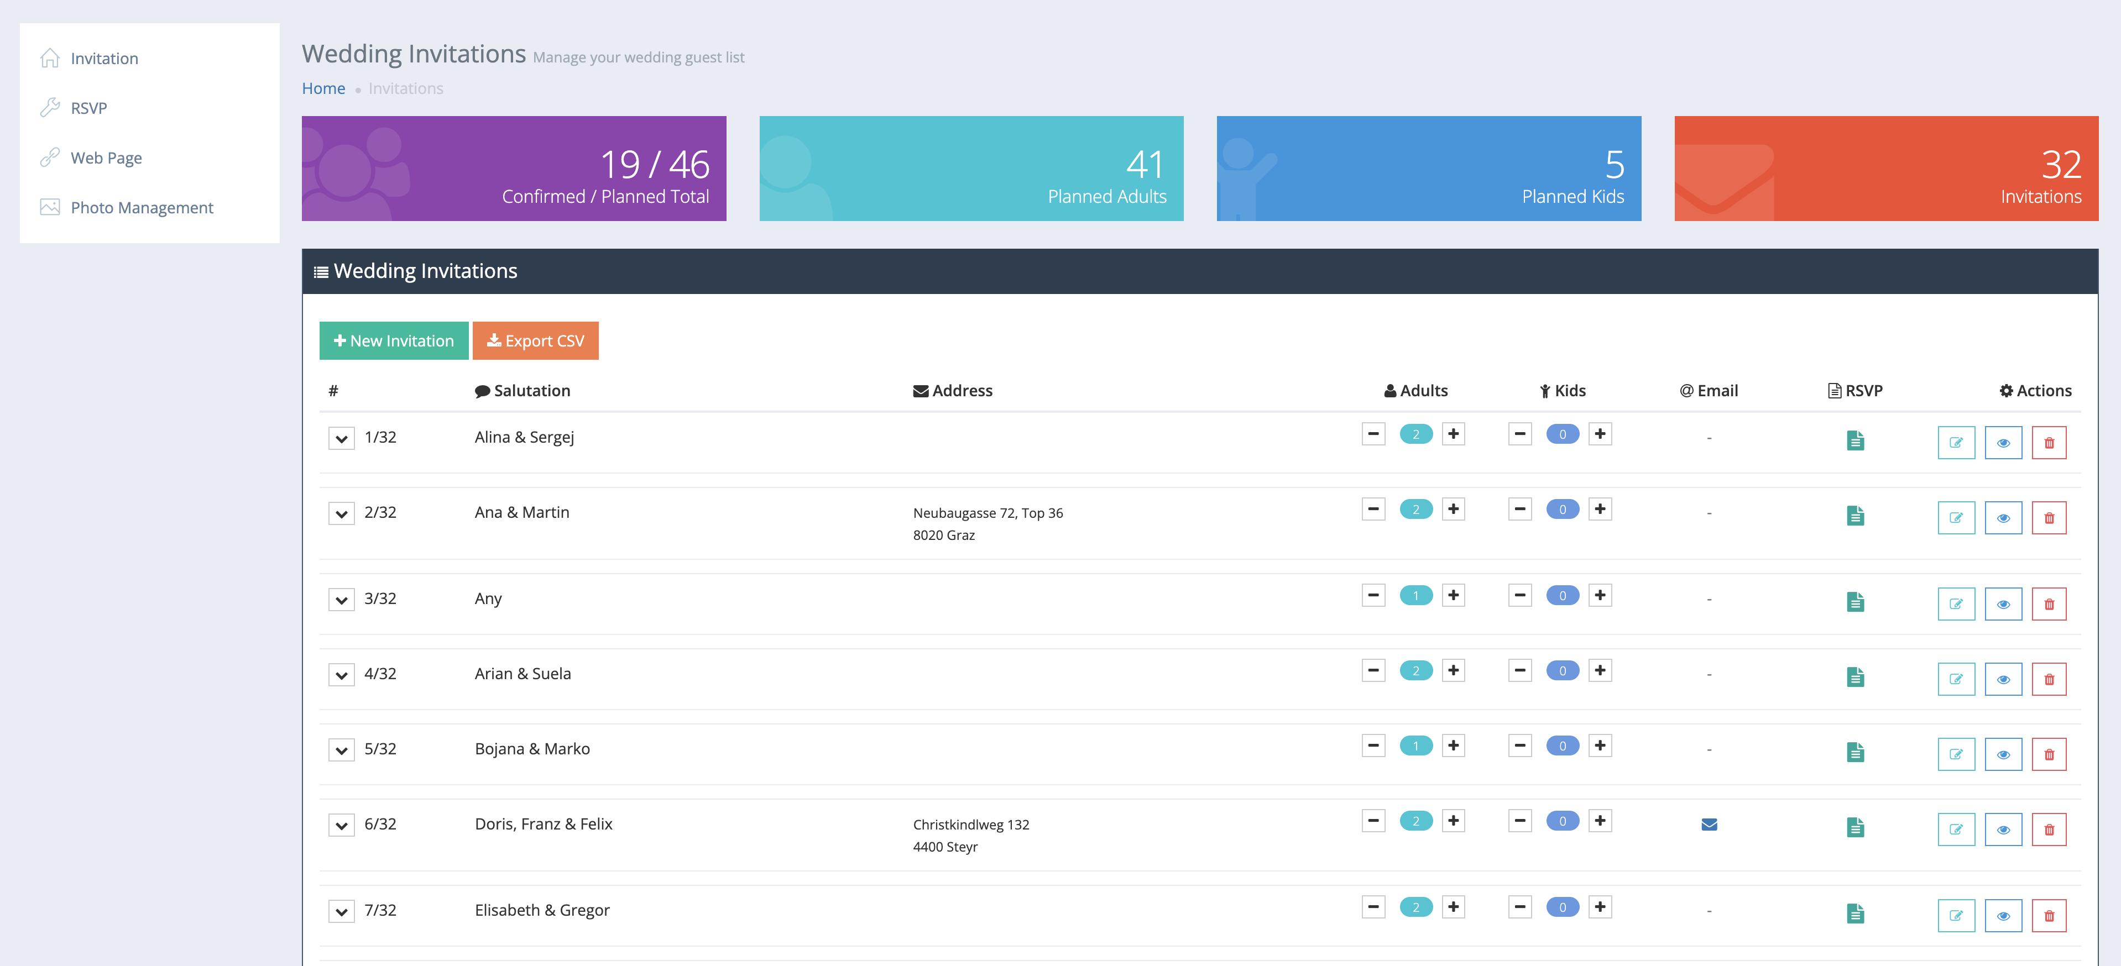This screenshot has height=966, width=2121.
Task: Go to Photo Management in sidebar
Action: [x=142, y=207]
